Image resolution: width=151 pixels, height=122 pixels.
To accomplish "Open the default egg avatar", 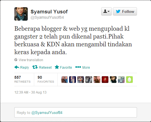I will 129,80.
